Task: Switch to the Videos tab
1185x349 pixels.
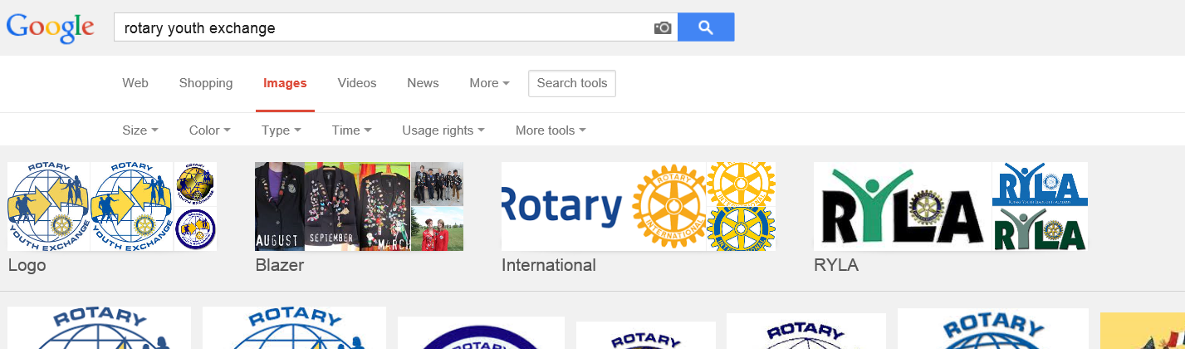Action: click(x=357, y=83)
